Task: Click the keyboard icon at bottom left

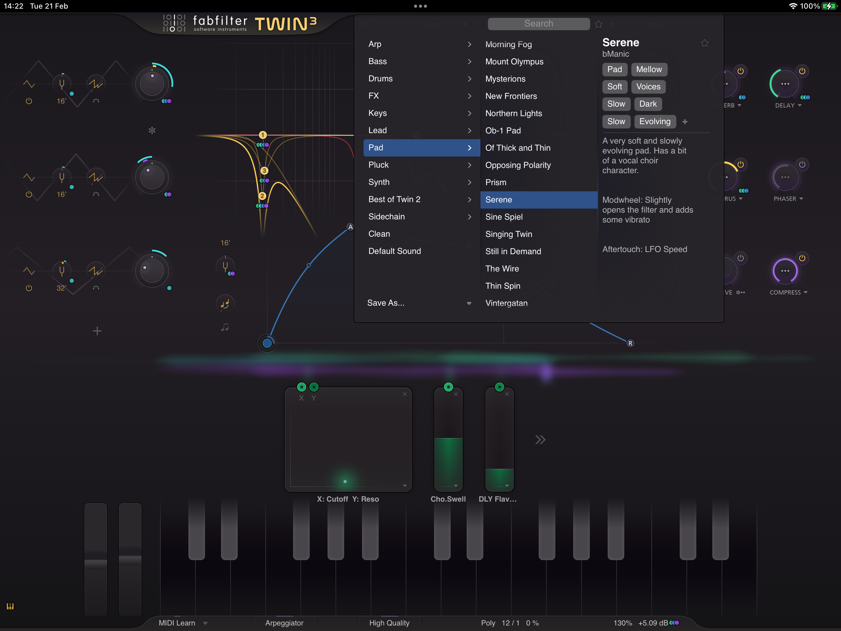Action: pyautogui.click(x=10, y=606)
